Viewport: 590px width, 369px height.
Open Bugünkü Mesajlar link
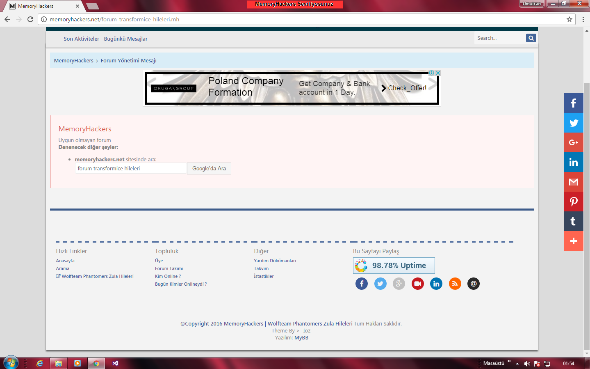[x=125, y=39]
